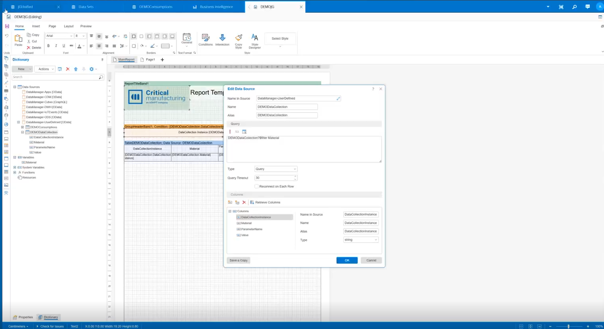Open the Type Query dropdown
This screenshot has width=604, height=329.
coord(276,169)
